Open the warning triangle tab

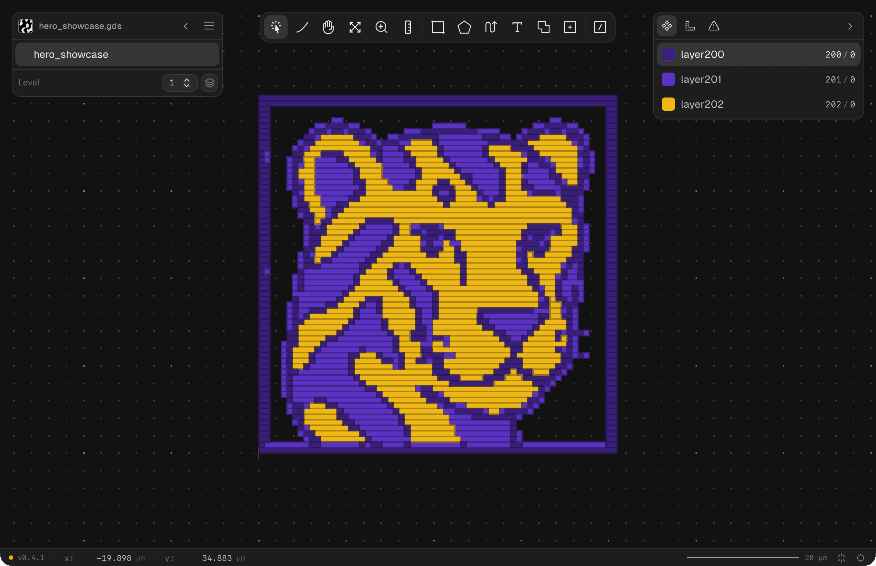[714, 26]
